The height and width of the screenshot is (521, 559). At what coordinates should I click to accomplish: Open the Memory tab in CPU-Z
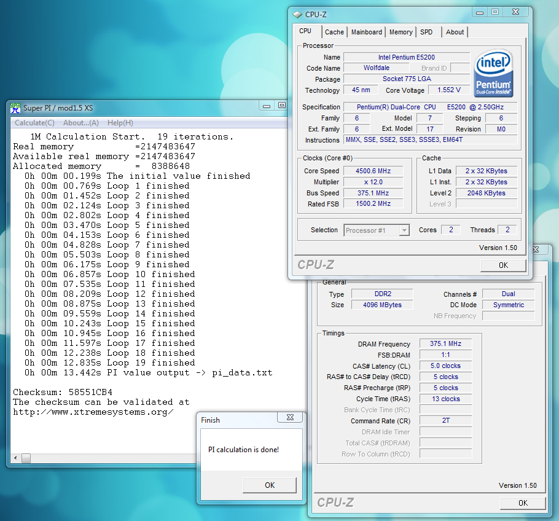[401, 32]
